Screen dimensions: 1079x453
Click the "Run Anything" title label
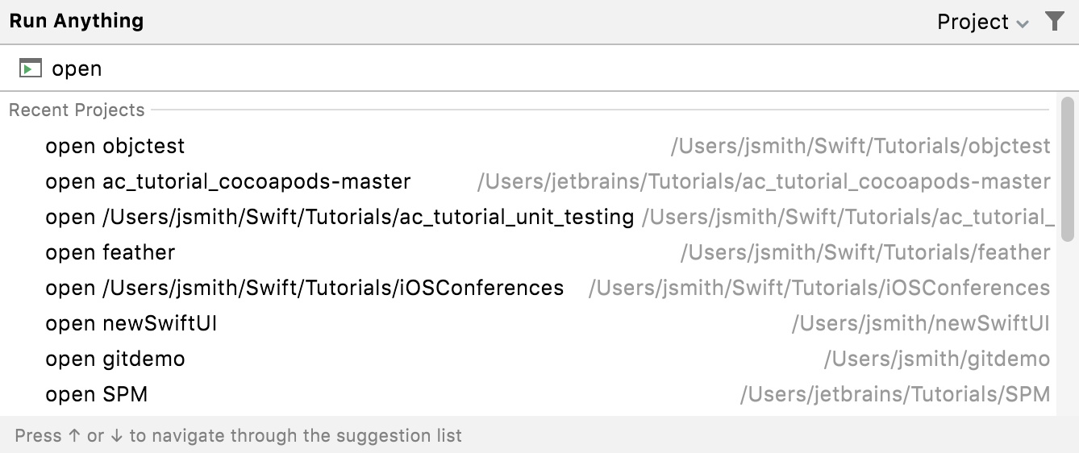[77, 21]
